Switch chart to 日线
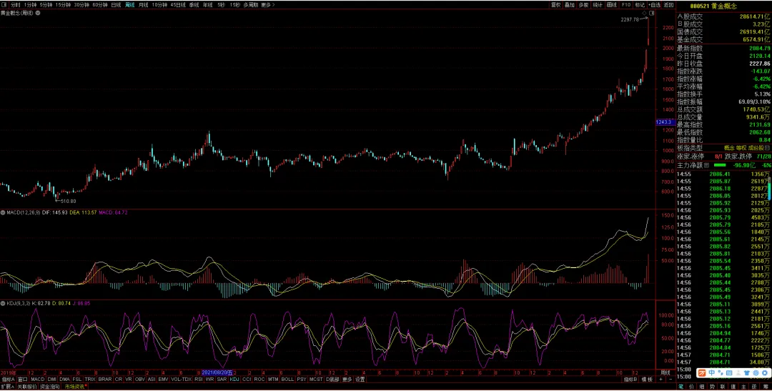This screenshot has width=772, height=391. (117, 4)
